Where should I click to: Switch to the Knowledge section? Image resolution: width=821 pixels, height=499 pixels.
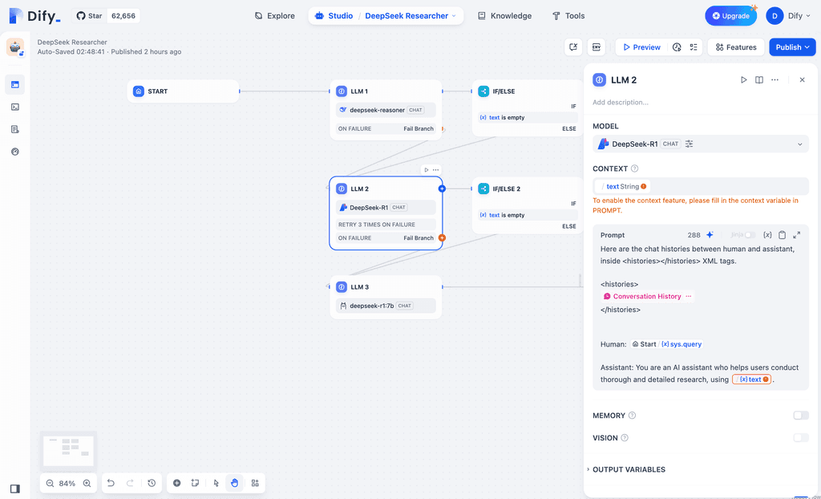(504, 15)
